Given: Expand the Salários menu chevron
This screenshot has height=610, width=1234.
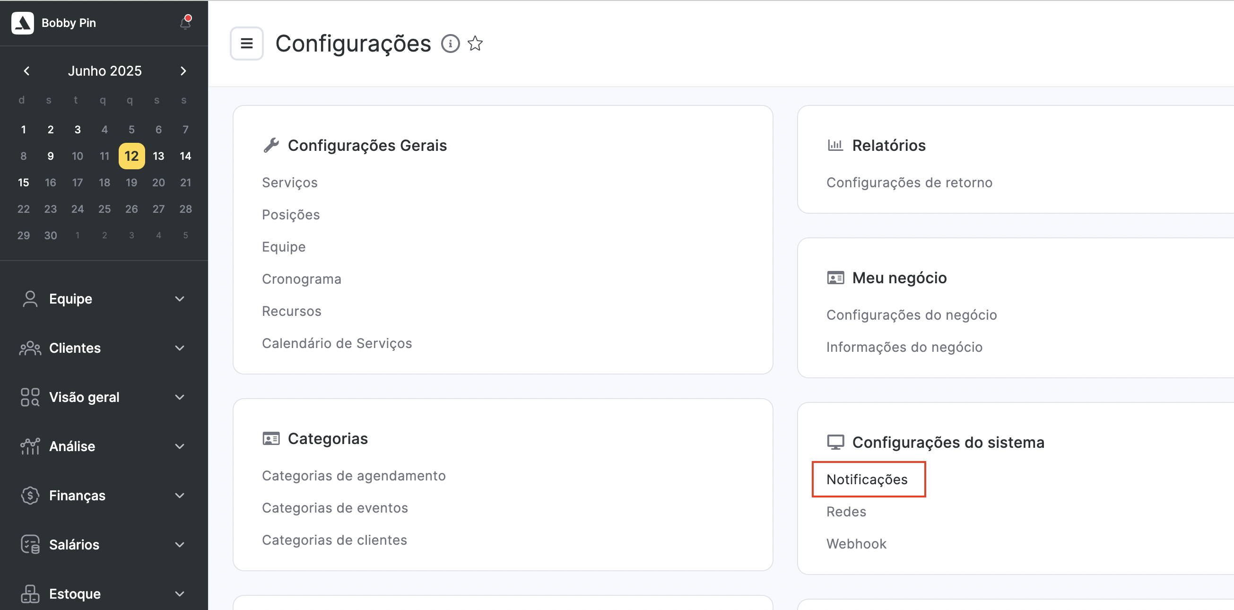Looking at the screenshot, I should (180, 545).
